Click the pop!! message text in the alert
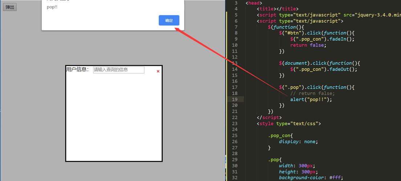Screen dimensions: 401x181 pos(52,7)
